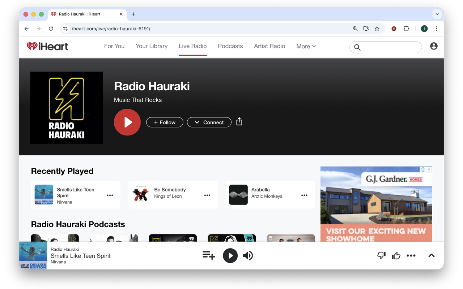Bookmark this page with star icon
The height and width of the screenshot is (289, 463).
pyautogui.click(x=377, y=29)
